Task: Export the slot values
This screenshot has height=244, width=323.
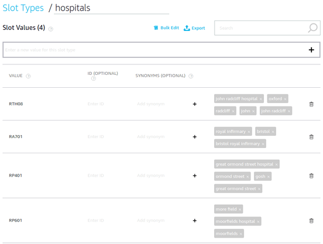Action: [x=194, y=28]
